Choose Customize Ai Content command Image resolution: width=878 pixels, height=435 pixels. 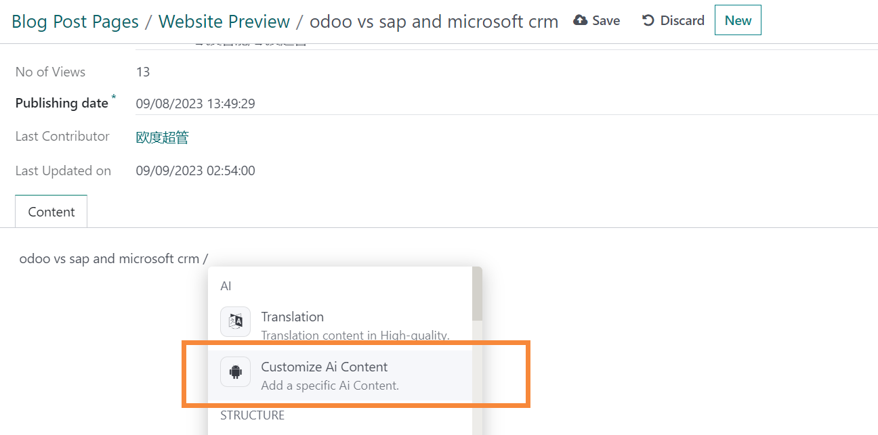tap(340, 375)
